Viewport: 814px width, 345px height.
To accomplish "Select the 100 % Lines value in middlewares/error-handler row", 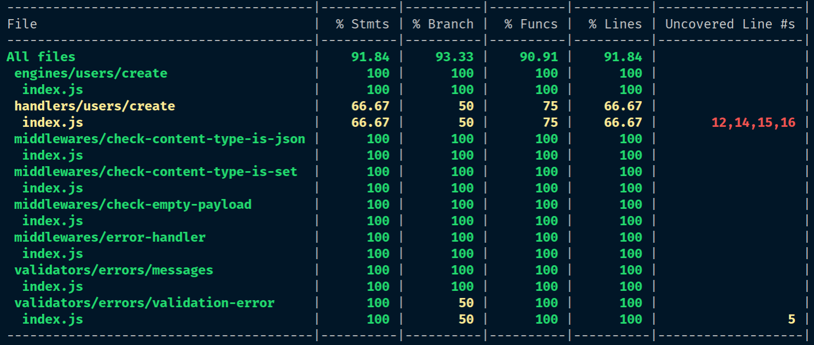I will 630,237.
